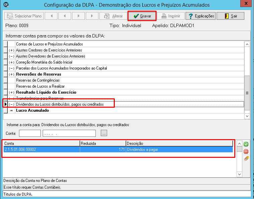The image size is (254, 199).
Task: Open account lookup with the ellipsis button
Action: [x=104, y=133]
